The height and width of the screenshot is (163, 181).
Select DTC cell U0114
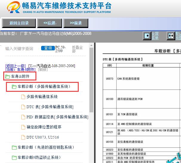(x=109, y=124)
